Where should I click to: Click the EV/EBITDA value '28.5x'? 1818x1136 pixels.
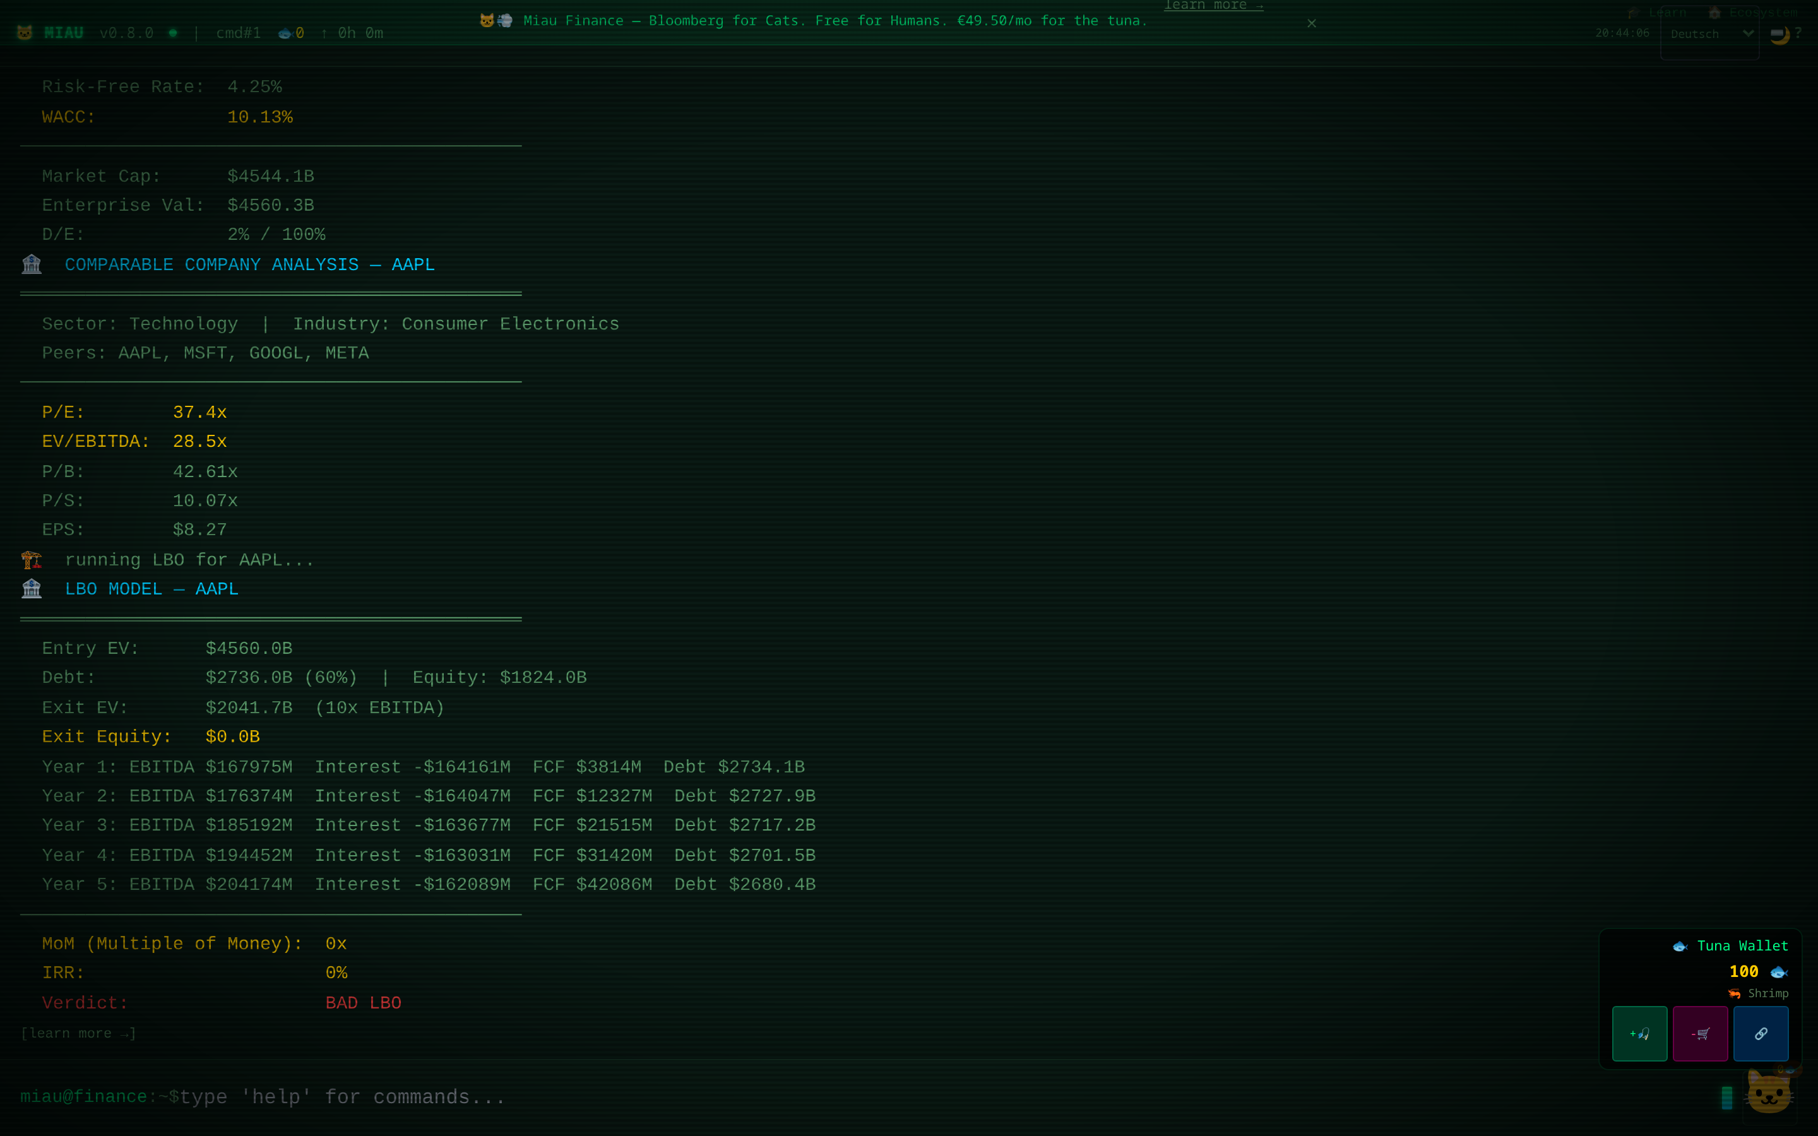tap(200, 442)
